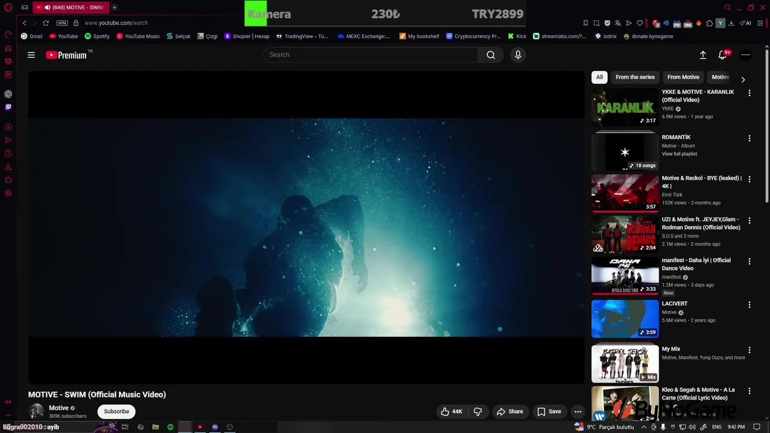Open Kick bookmark
770x433 pixels.
[x=517, y=36]
